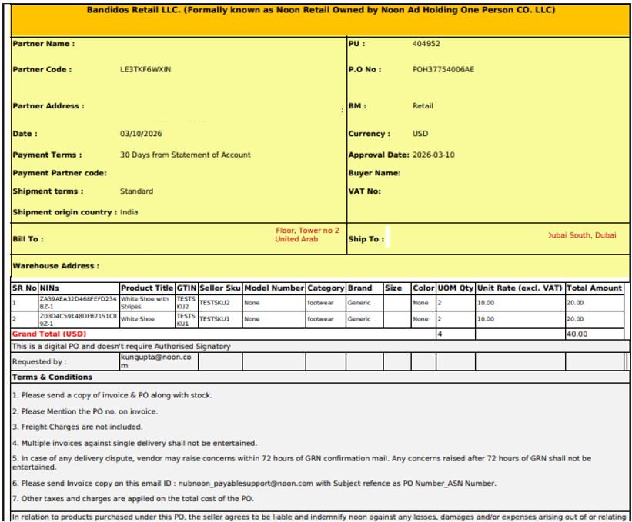This screenshot has height=522, width=632.
Task: Click the Unit Rate (excl. VAT) header
Action: 520,288
